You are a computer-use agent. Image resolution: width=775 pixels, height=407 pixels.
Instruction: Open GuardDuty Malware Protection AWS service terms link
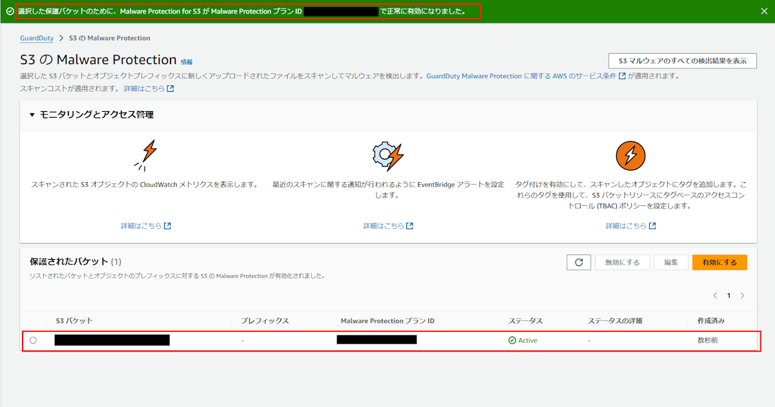[522, 76]
